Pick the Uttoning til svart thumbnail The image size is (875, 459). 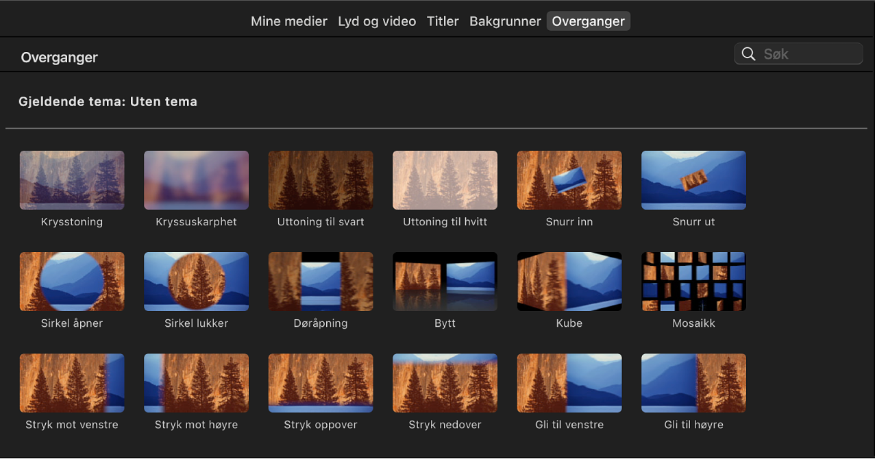click(x=321, y=180)
